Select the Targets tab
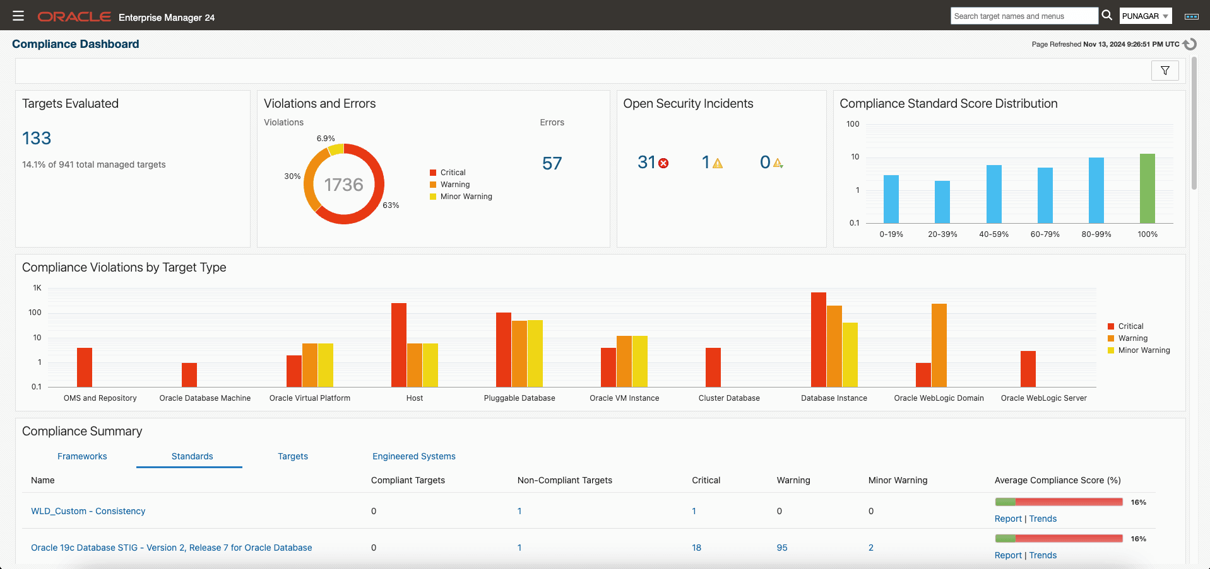The width and height of the screenshot is (1210, 569). point(293,456)
